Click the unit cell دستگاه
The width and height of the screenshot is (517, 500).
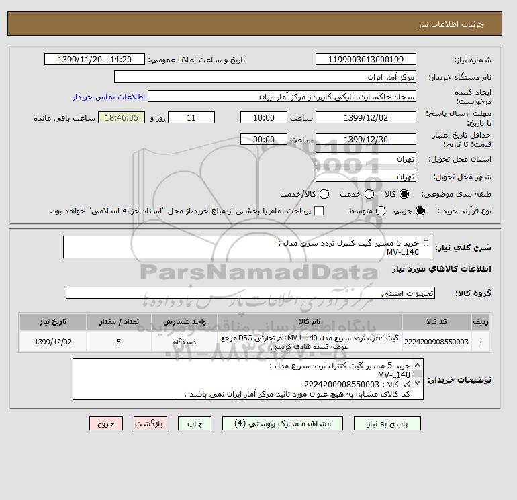point(185,342)
